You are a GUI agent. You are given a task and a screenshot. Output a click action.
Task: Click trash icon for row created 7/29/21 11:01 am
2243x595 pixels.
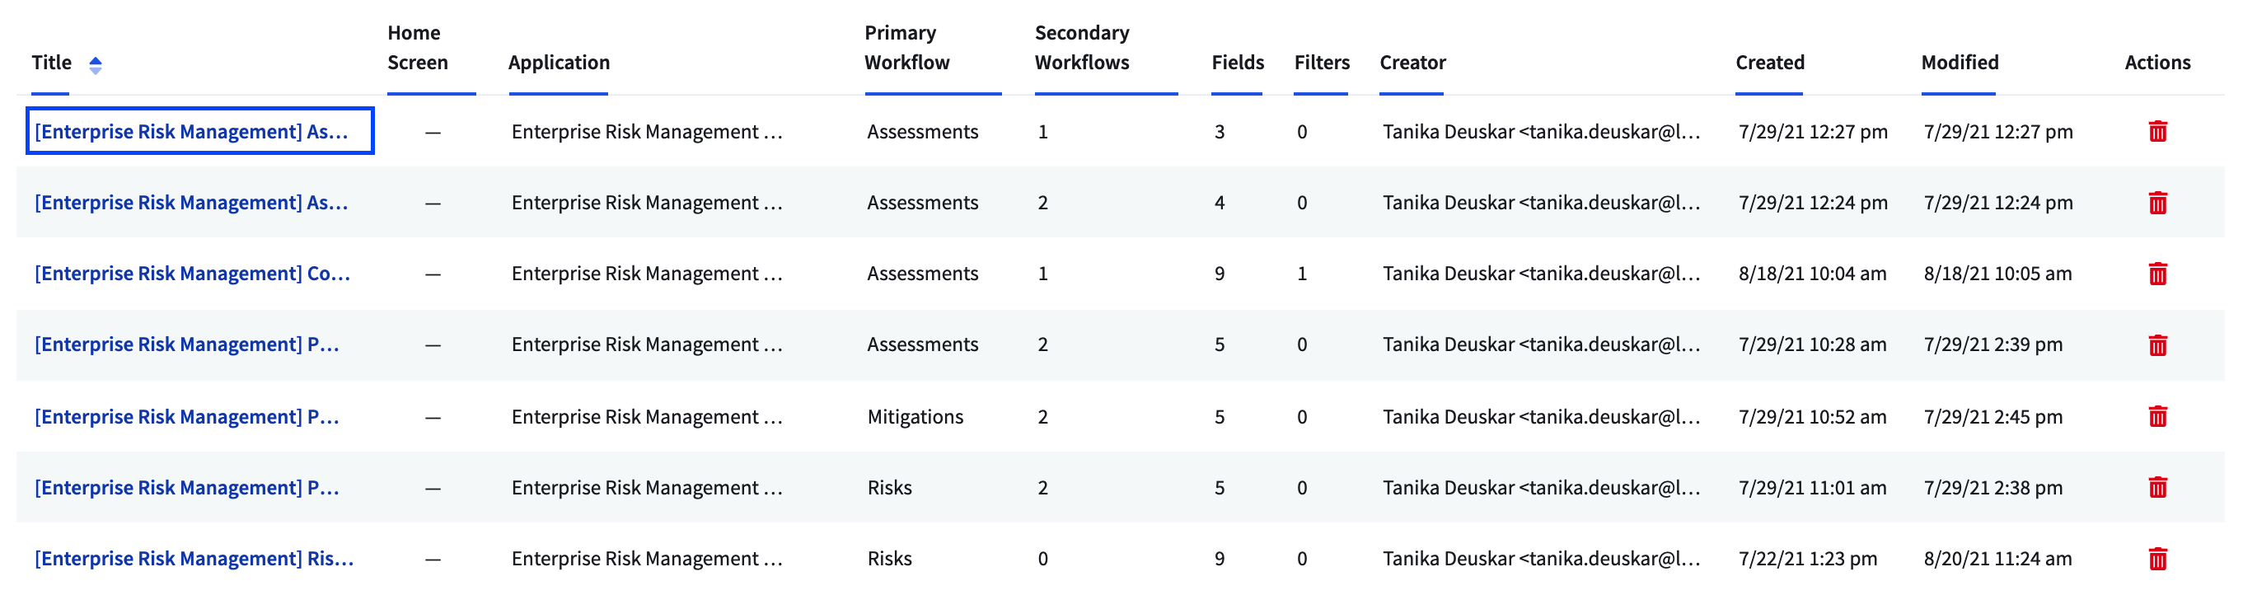tap(2156, 487)
